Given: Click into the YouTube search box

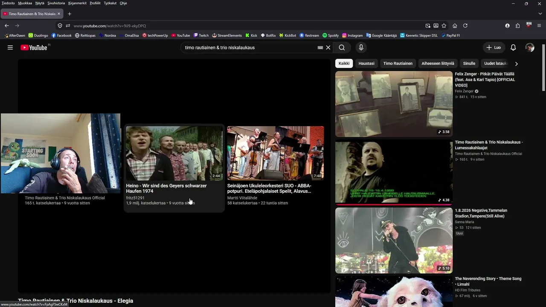Looking at the screenshot, I should click(x=250, y=47).
